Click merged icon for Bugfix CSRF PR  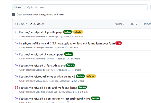coord(17,43)
